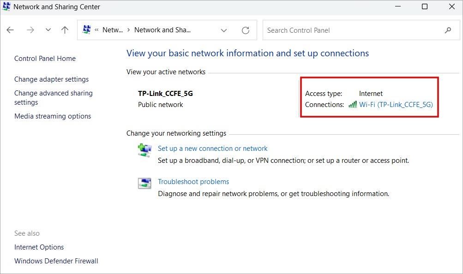
Task: Click 'Set up a new connection or network'
Action: 213,149
